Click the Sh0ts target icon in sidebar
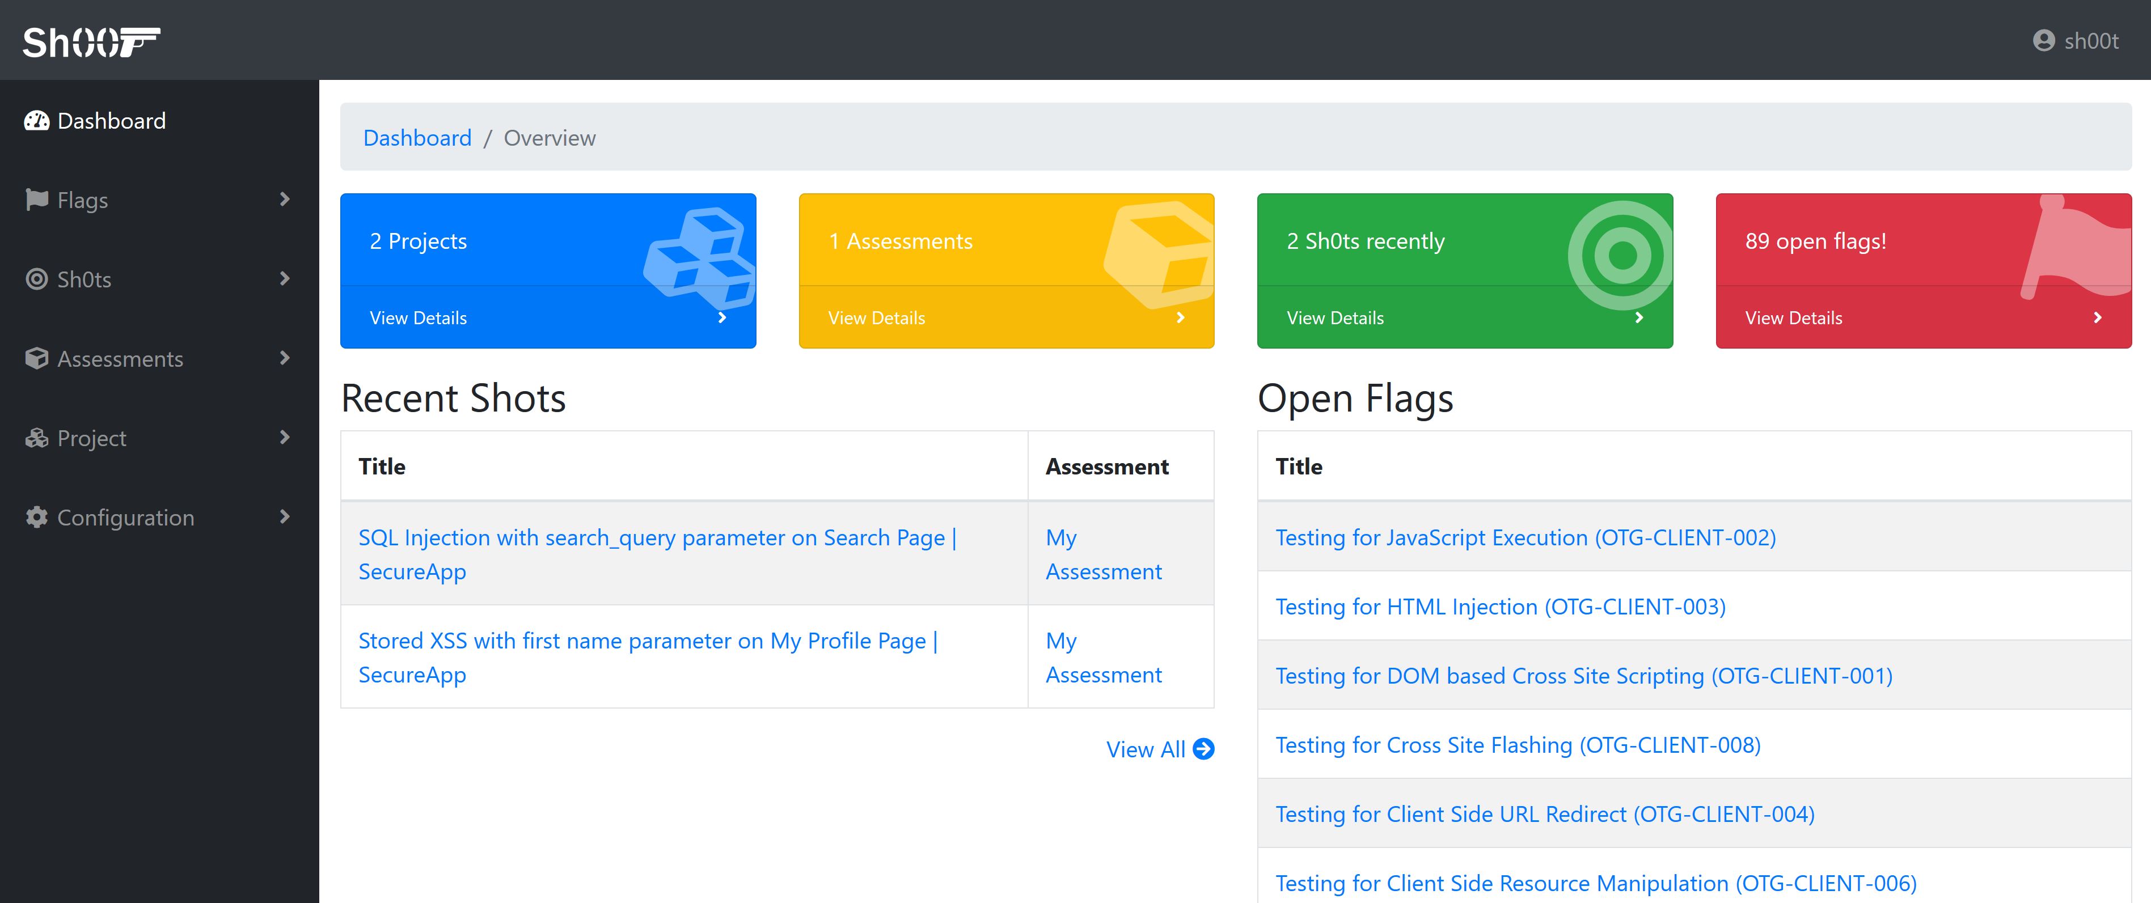The width and height of the screenshot is (2151, 903). [x=37, y=279]
